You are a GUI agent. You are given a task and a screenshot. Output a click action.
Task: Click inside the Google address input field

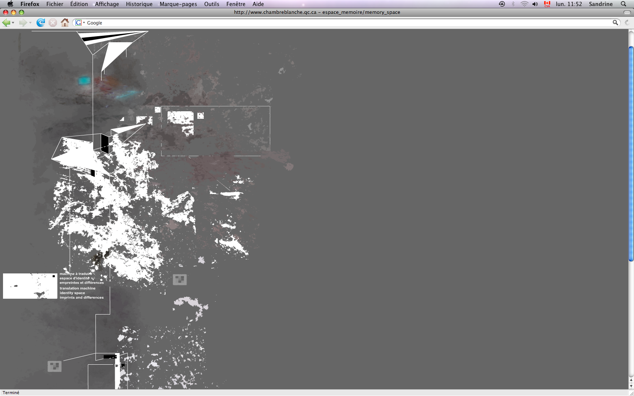348,23
